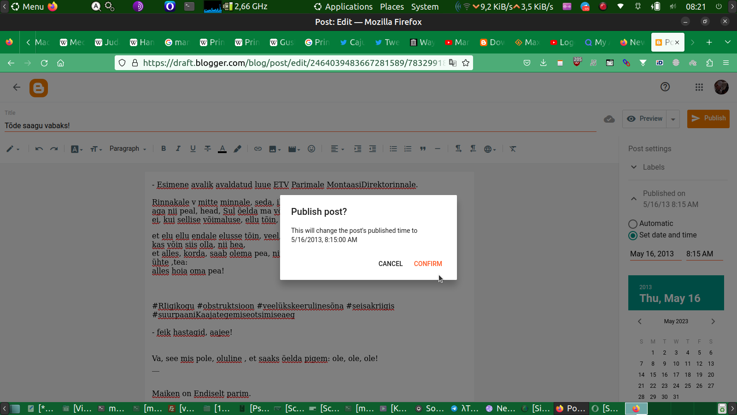Confirm publishing the post
Viewport: 737px width, 415px height.
[x=428, y=264]
